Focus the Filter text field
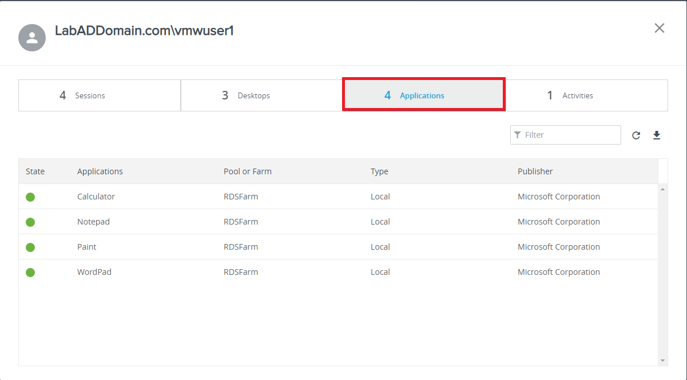The image size is (687, 380). coord(570,135)
